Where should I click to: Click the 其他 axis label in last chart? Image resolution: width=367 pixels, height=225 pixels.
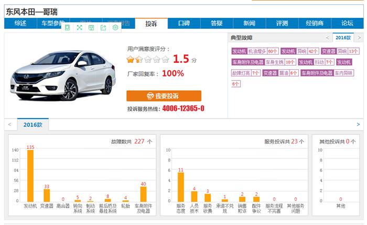click(x=341, y=206)
